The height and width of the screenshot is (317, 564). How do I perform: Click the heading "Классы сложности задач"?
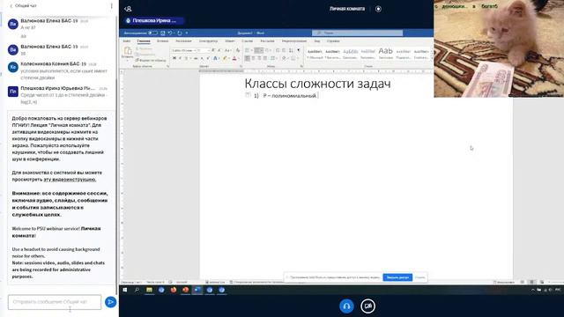point(317,84)
